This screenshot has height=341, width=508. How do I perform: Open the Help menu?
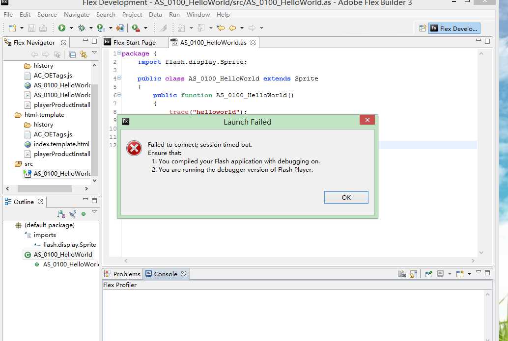(223, 15)
